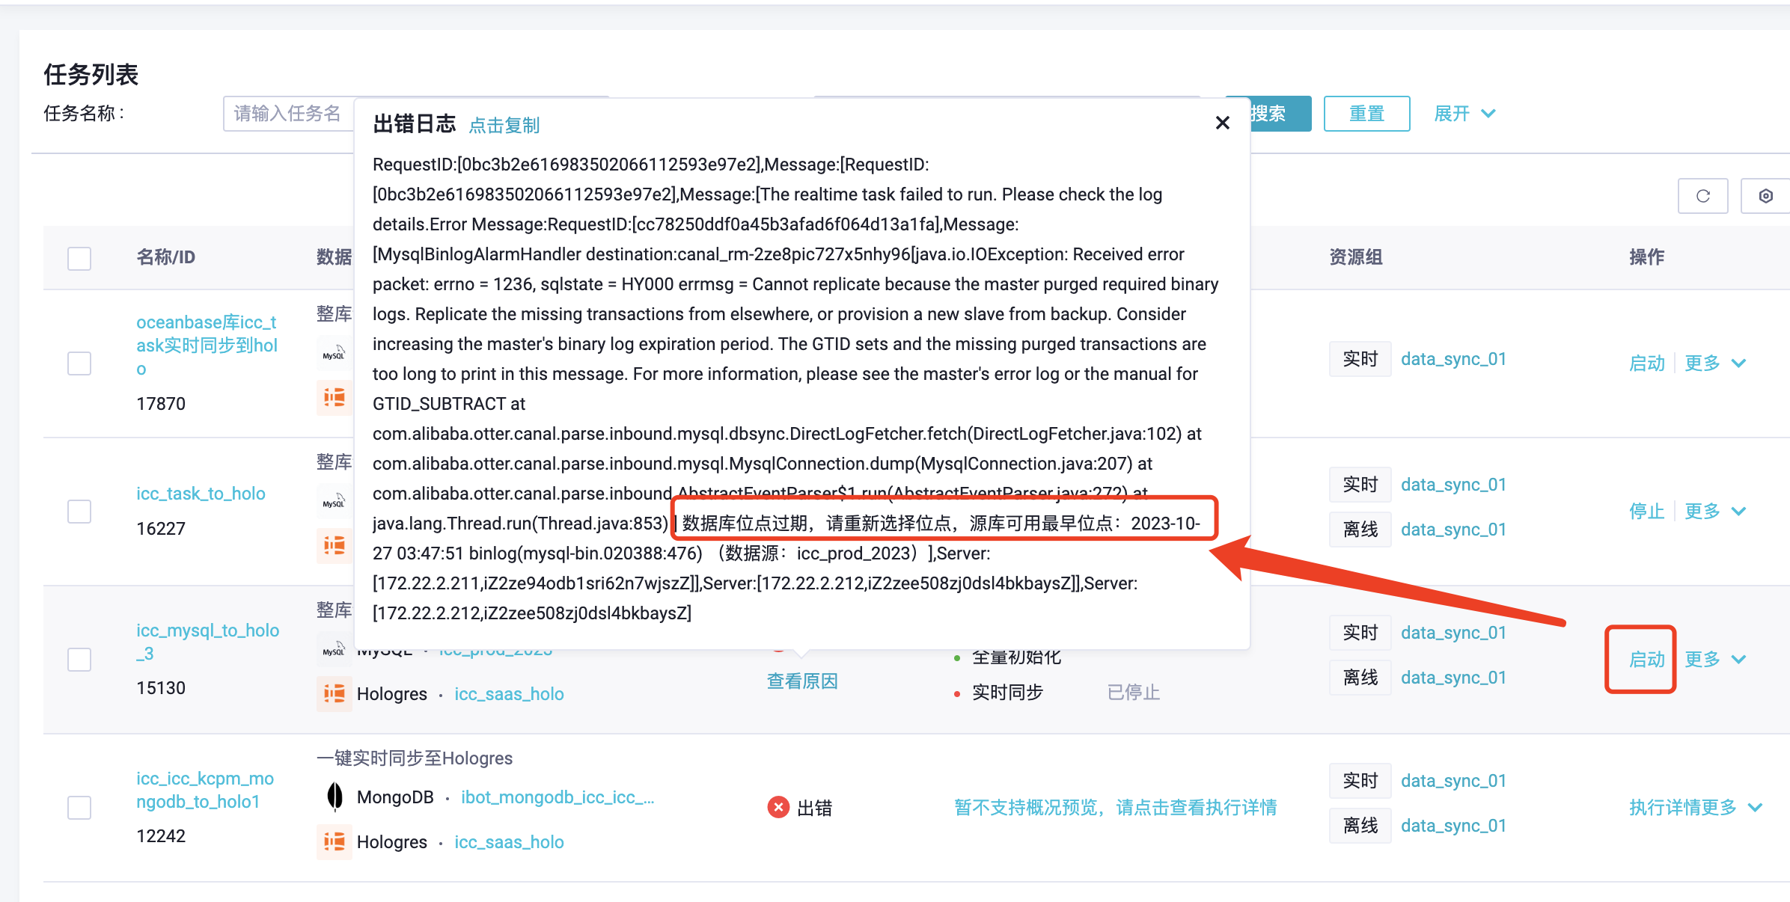
Task: Click 启动 for icc_mysql_to_holo_3 task
Action: tap(1646, 660)
